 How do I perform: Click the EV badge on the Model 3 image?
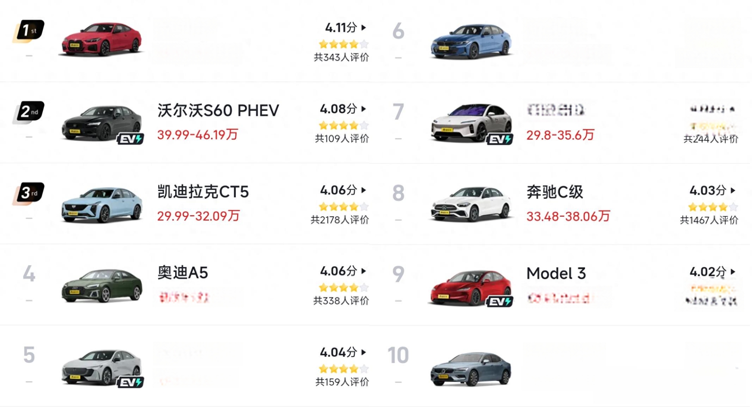(500, 302)
